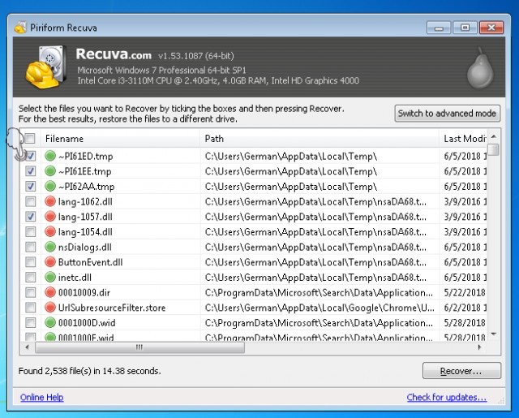The height and width of the screenshot is (418, 519).
Task: Select the ~PI61ED.tmp filename
Action: click(85, 156)
